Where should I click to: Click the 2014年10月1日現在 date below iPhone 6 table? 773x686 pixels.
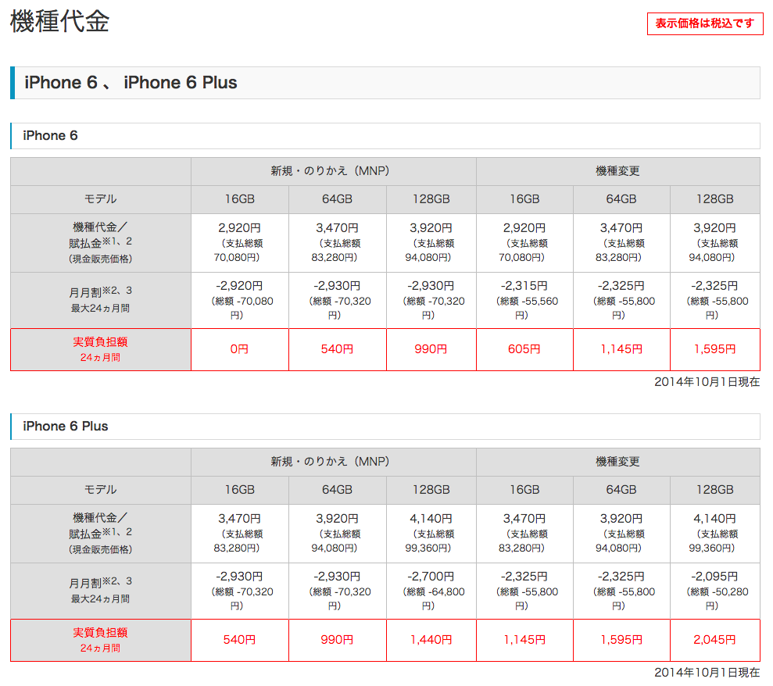pos(707,382)
